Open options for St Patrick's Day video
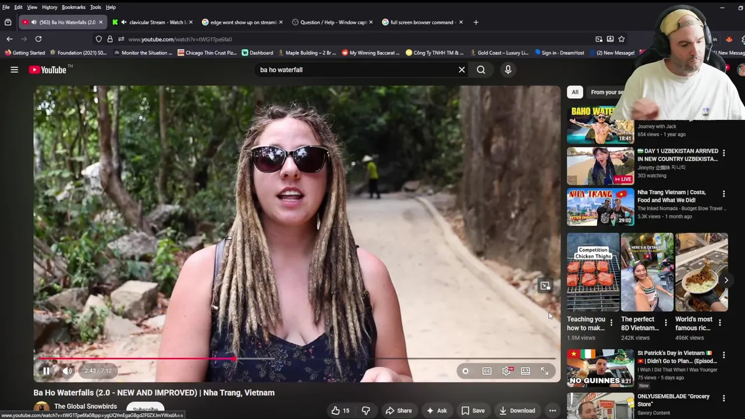The height and width of the screenshot is (419, 745). (x=723, y=355)
